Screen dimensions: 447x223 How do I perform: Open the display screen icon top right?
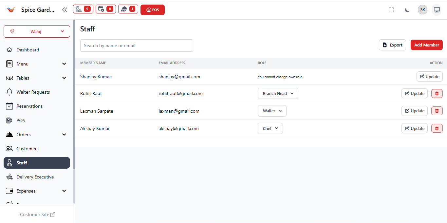tap(437, 9)
